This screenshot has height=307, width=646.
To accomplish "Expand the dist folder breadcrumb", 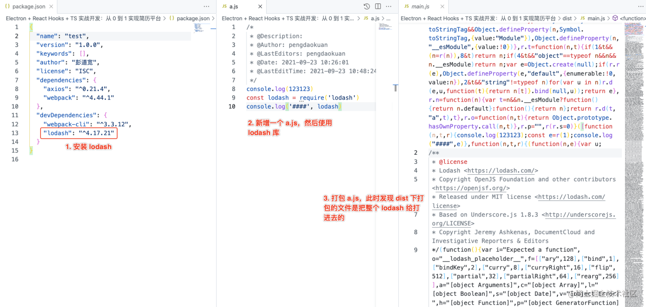I will click(x=567, y=19).
